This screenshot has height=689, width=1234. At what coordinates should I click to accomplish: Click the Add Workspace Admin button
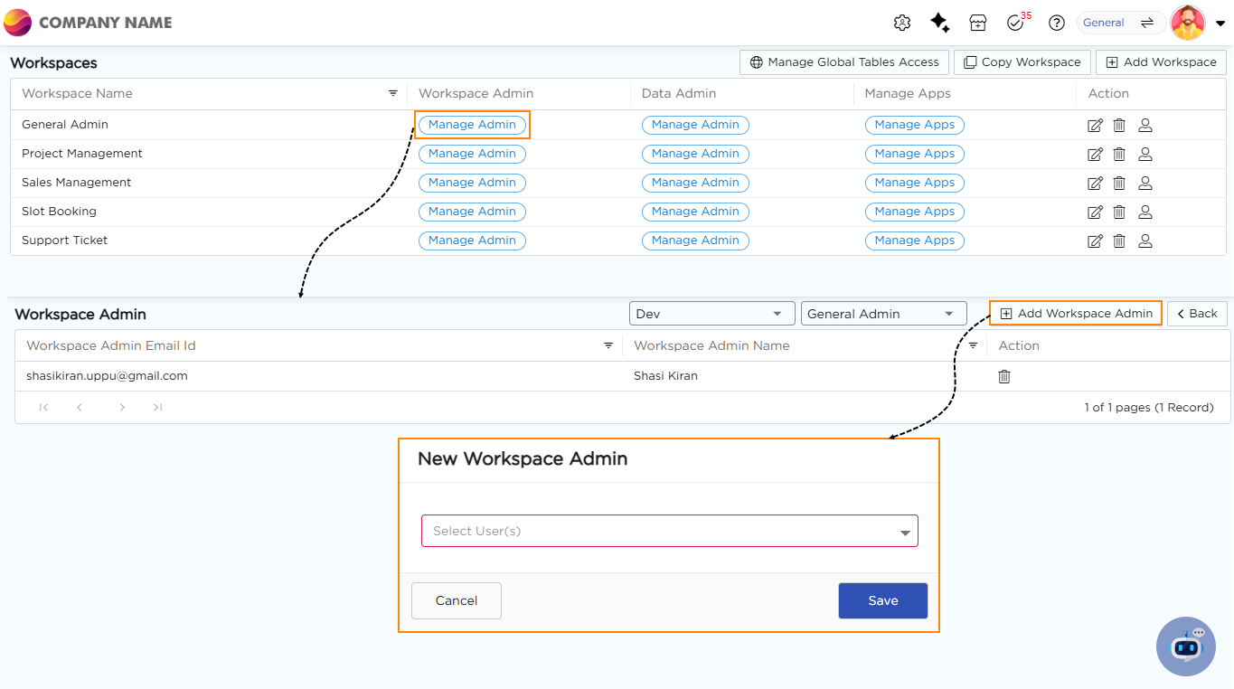tap(1076, 314)
